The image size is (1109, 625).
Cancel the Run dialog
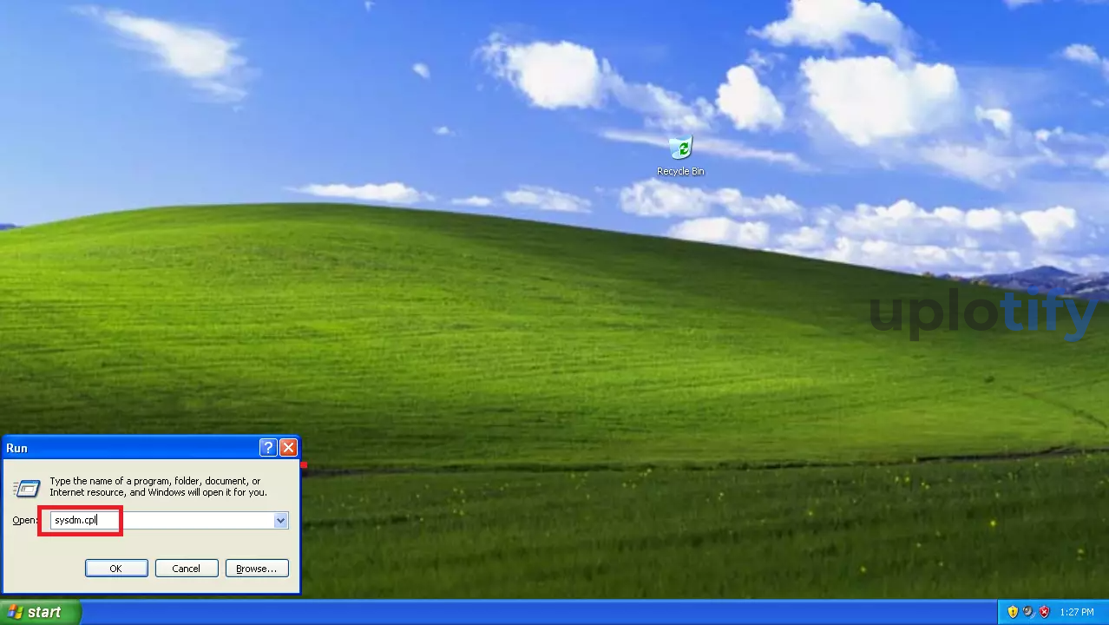(x=187, y=569)
